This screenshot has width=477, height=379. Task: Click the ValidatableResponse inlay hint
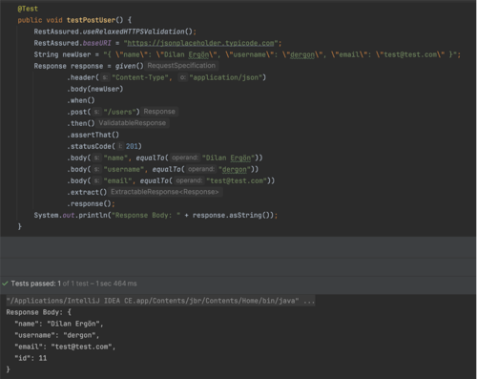click(x=132, y=123)
